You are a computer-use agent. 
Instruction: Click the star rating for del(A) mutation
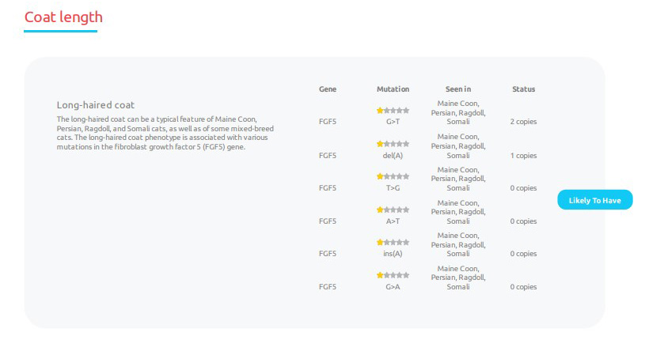(x=393, y=144)
